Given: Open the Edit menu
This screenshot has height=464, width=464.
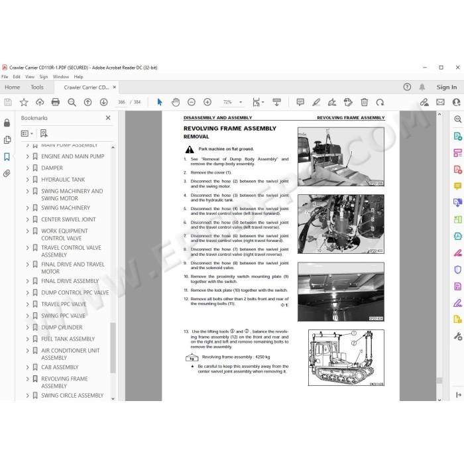Looking at the screenshot, I should coord(17,77).
